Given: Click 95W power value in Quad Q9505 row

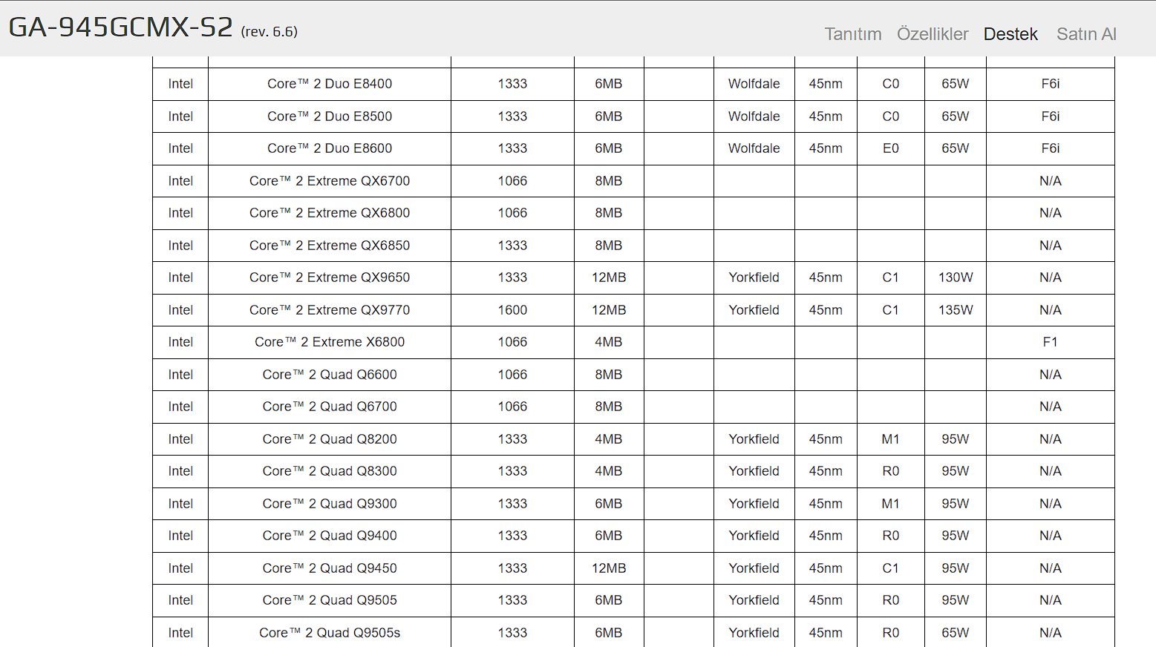Looking at the screenshot, I should (x=956, y=600).
